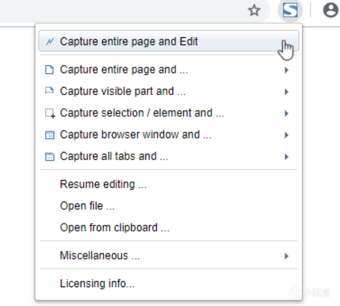Expand the Capture visible part submenu arrow
Viewport: 340px width, 306px height.
tap(287, 92)
